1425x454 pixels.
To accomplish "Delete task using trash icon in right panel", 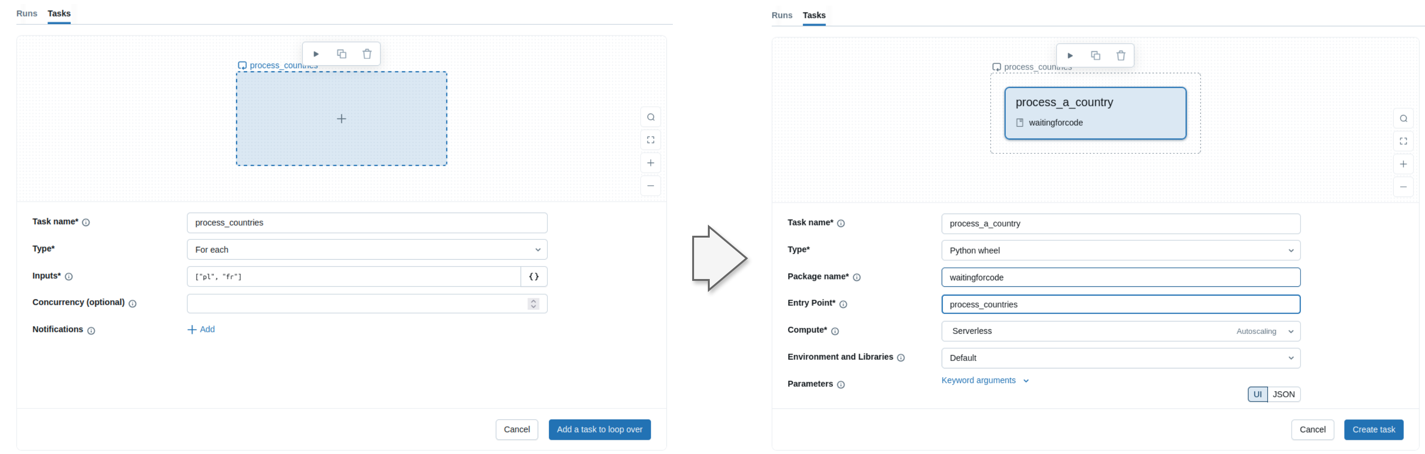I will [x=1120, y=56].
